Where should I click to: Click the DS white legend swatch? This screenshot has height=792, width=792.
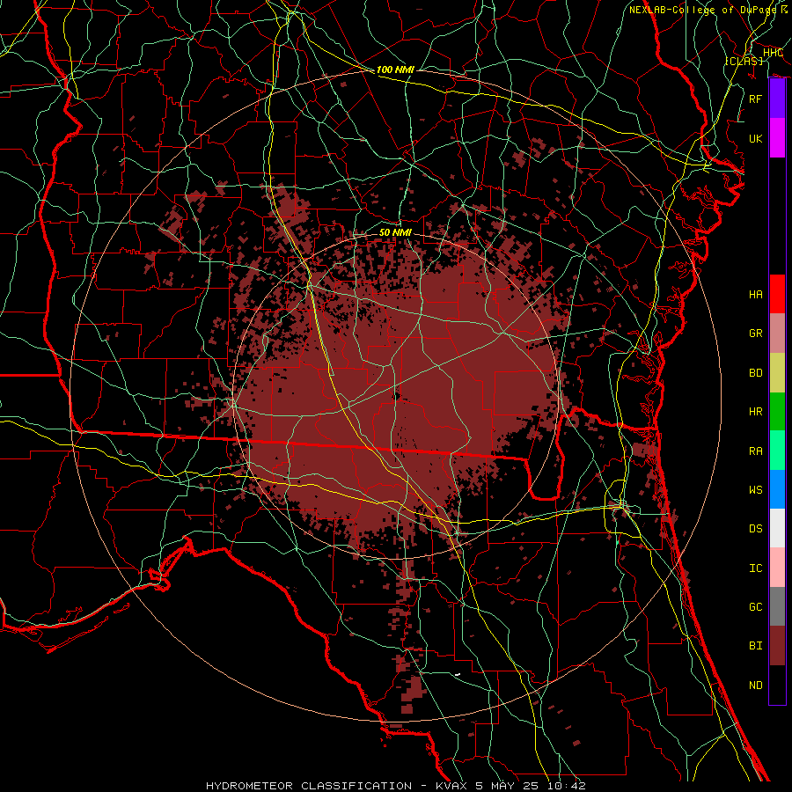click(x=777, y=528)
